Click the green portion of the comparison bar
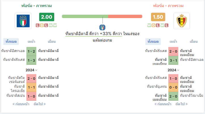 click(85, 16)
